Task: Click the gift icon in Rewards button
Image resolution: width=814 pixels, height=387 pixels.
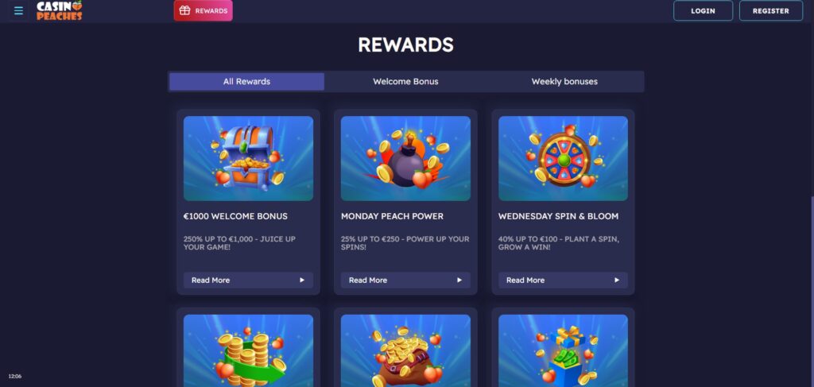Action: click(x=184, y=10)
